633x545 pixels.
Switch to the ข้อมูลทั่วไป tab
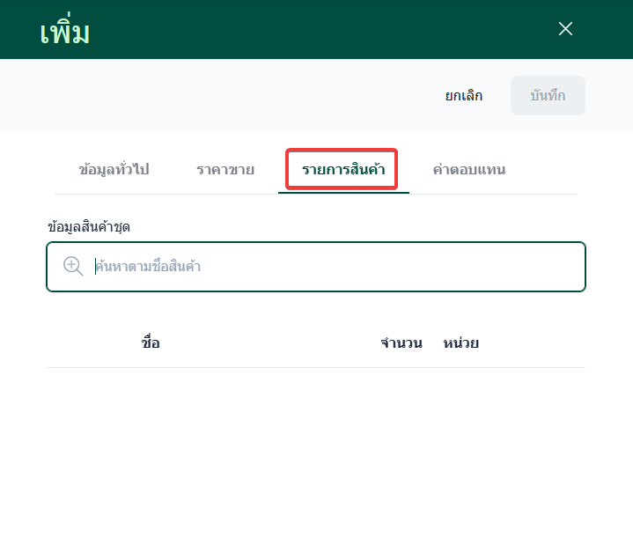pyautogui.click(x=114, y=169)
